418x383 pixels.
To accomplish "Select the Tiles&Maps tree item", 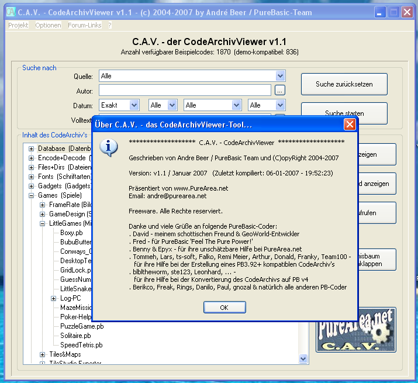I will [x=65, y=354].
